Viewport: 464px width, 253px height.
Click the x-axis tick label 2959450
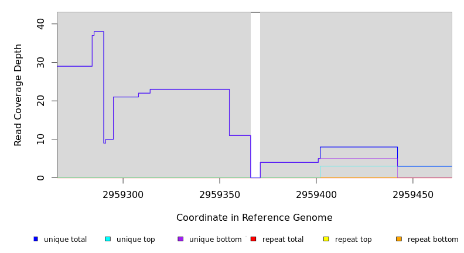pyautogui.click(x=413, y=194)
